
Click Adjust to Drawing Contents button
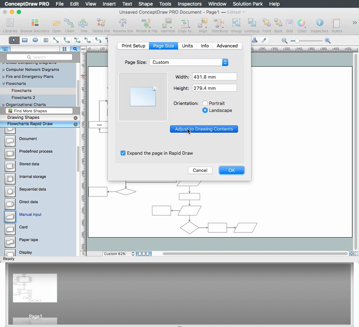point(204,129)
